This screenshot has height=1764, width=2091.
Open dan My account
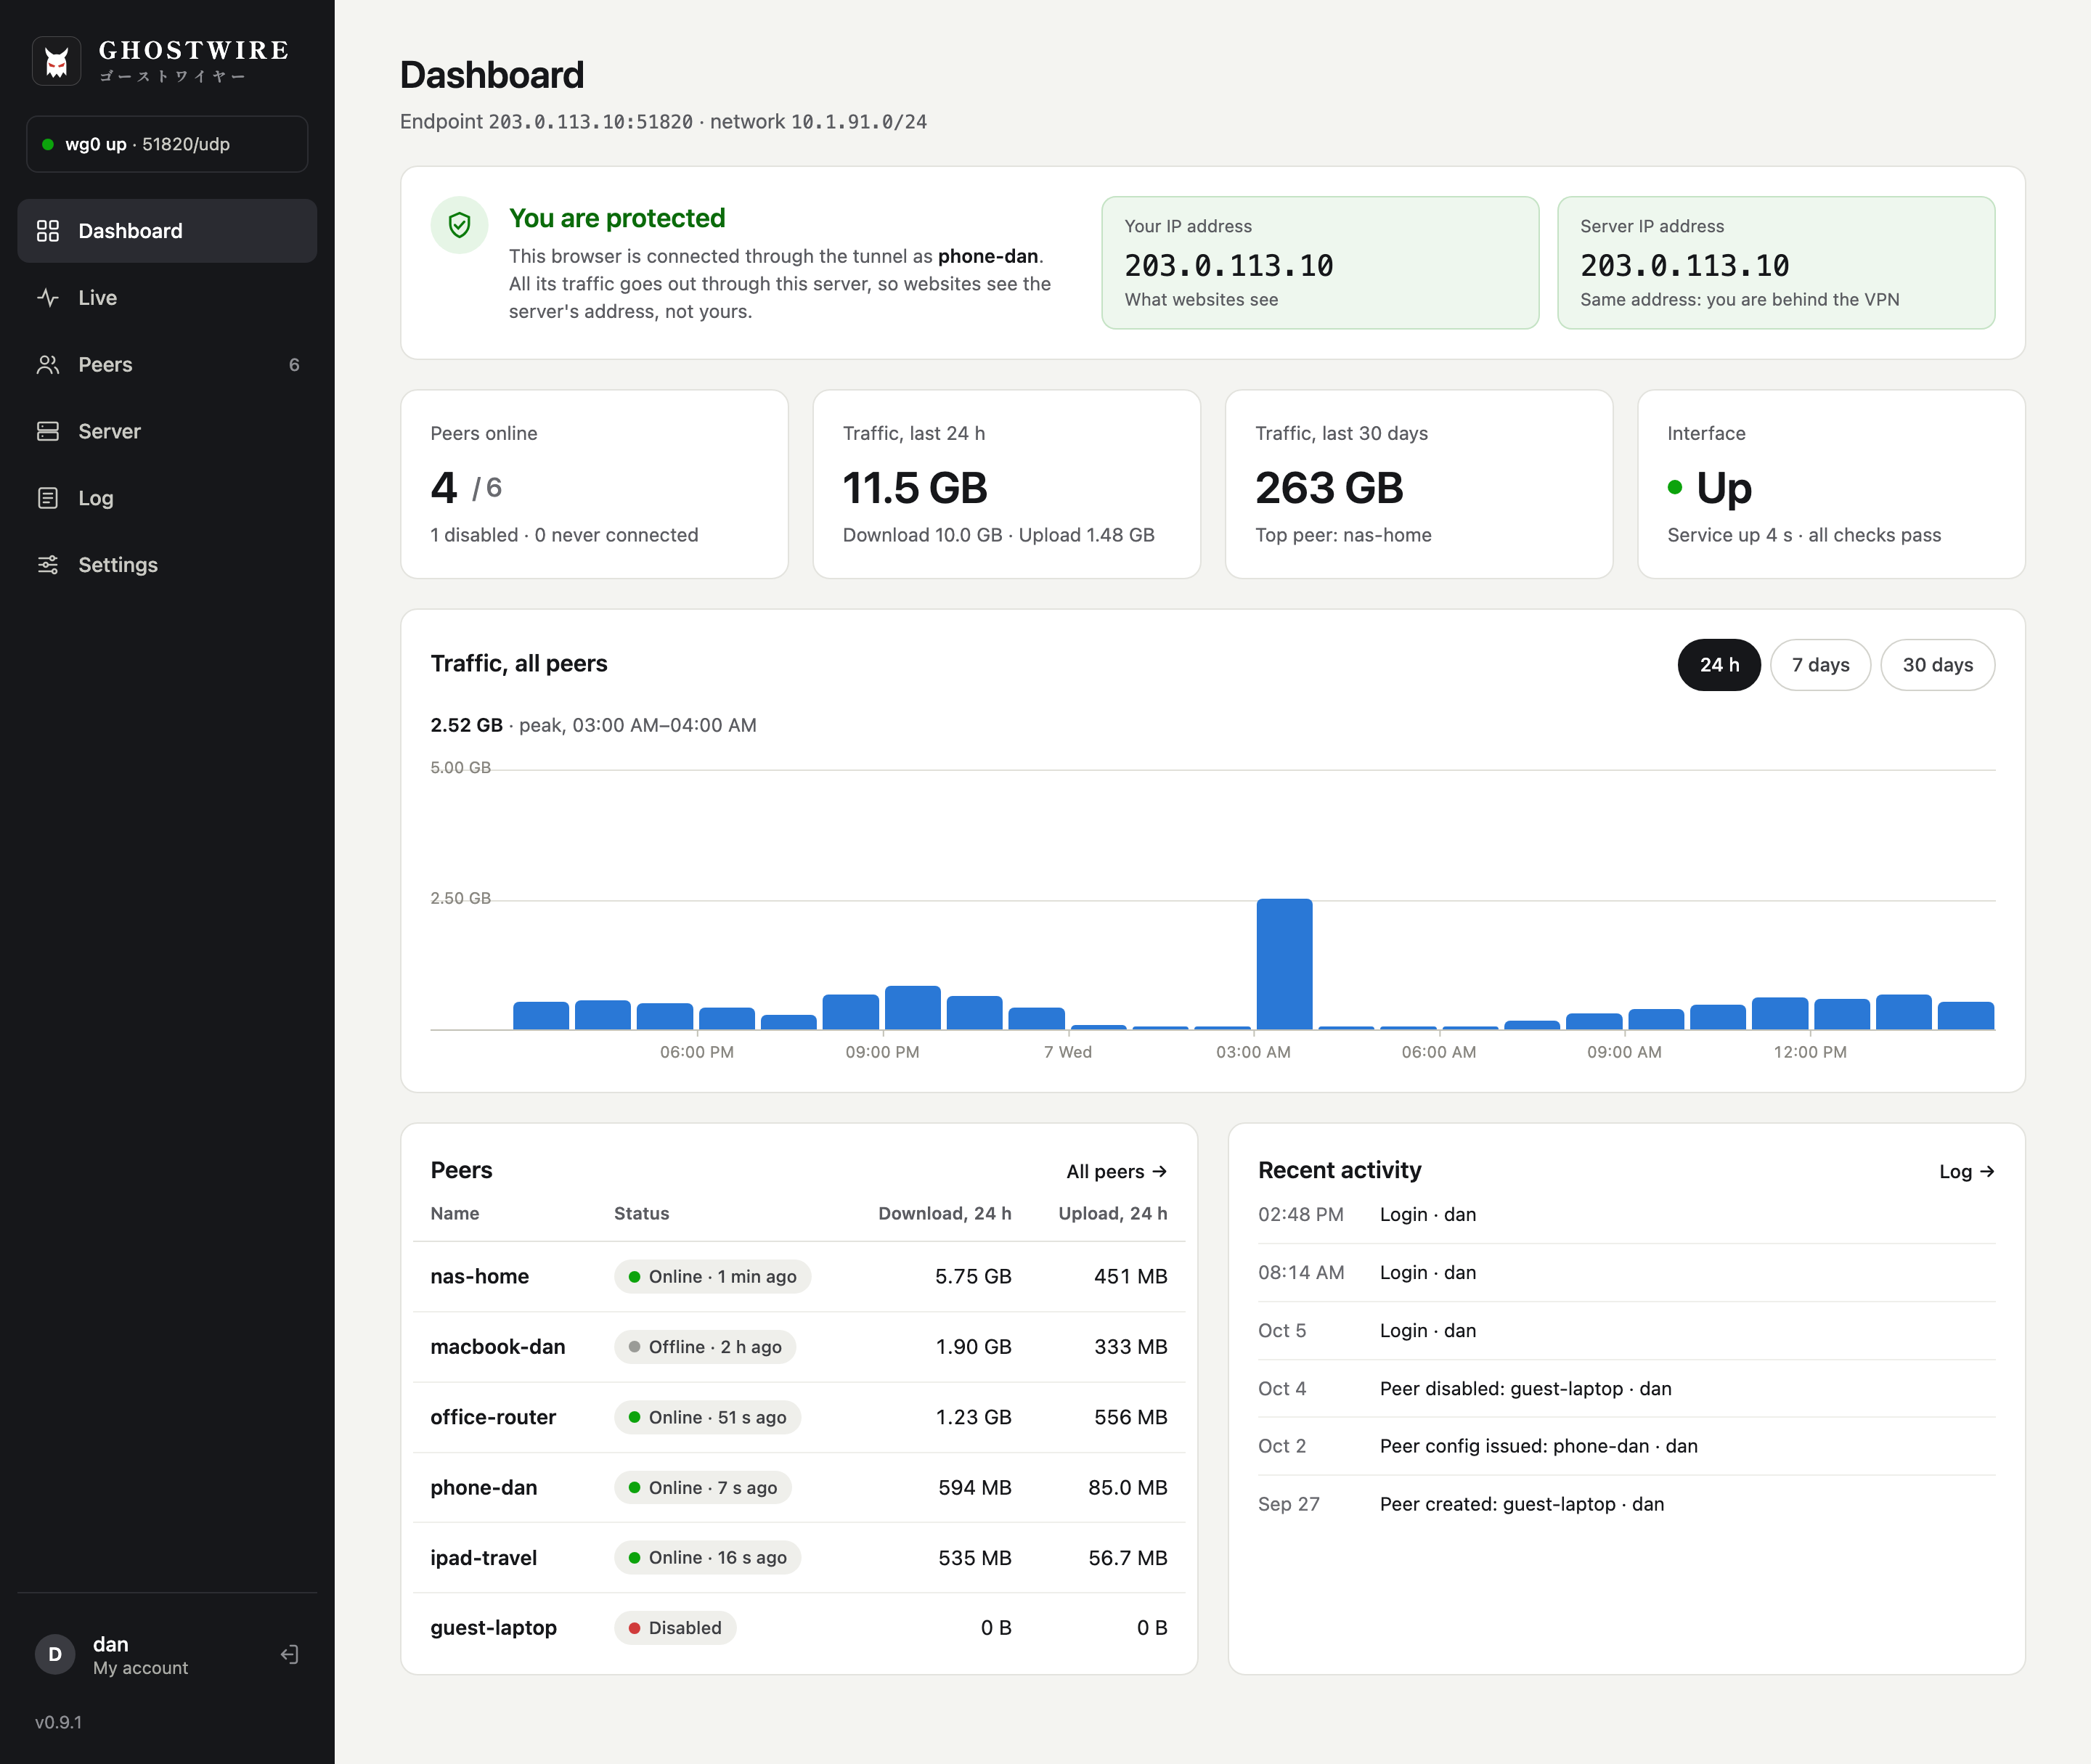tap(140, 1655)
